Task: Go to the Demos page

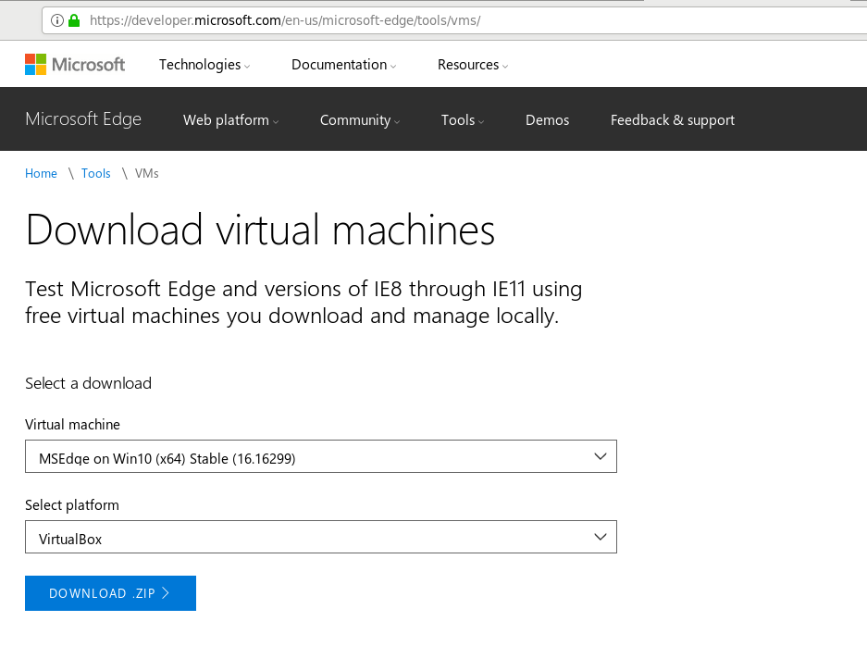Action: [x=547, y=120]
